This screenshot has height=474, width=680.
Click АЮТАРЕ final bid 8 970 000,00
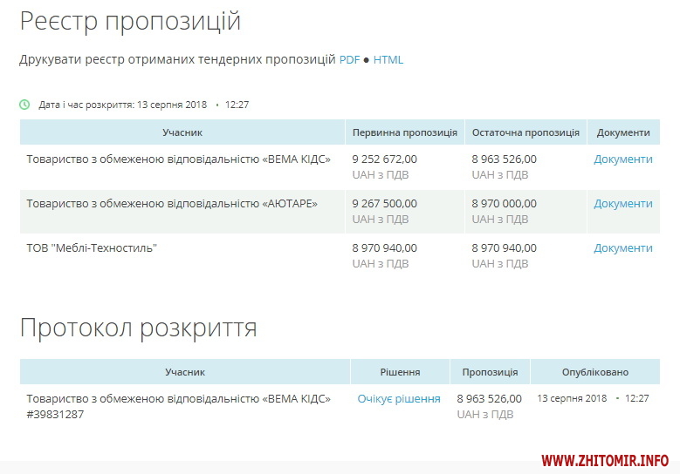coord(504,204)
